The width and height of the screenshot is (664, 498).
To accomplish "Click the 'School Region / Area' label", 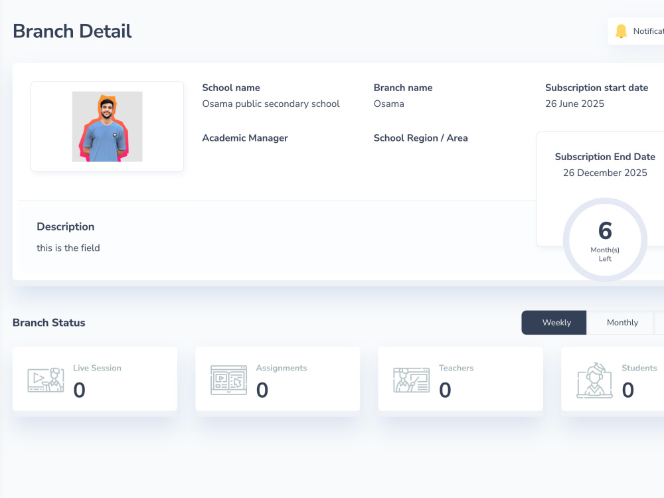I will (420, 138).
